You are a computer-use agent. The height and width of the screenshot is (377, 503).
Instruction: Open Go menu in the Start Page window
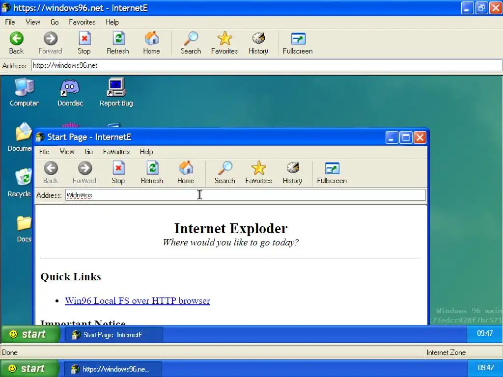coord(89,152)
